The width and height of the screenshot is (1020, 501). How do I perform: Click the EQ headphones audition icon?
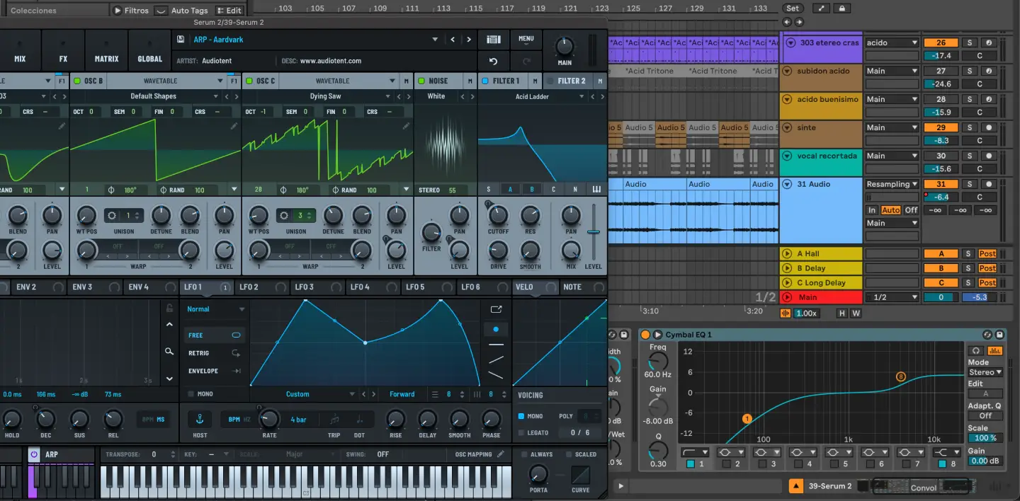point(975,350)
